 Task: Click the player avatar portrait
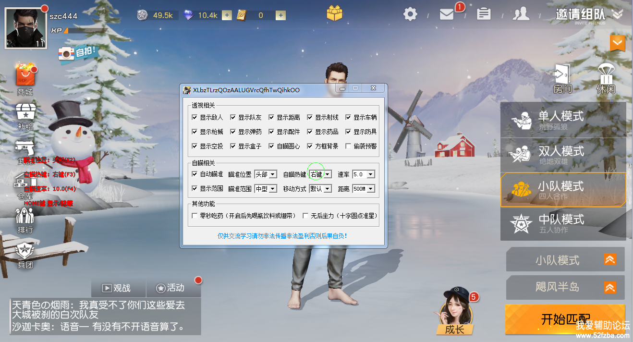[25, 28]
